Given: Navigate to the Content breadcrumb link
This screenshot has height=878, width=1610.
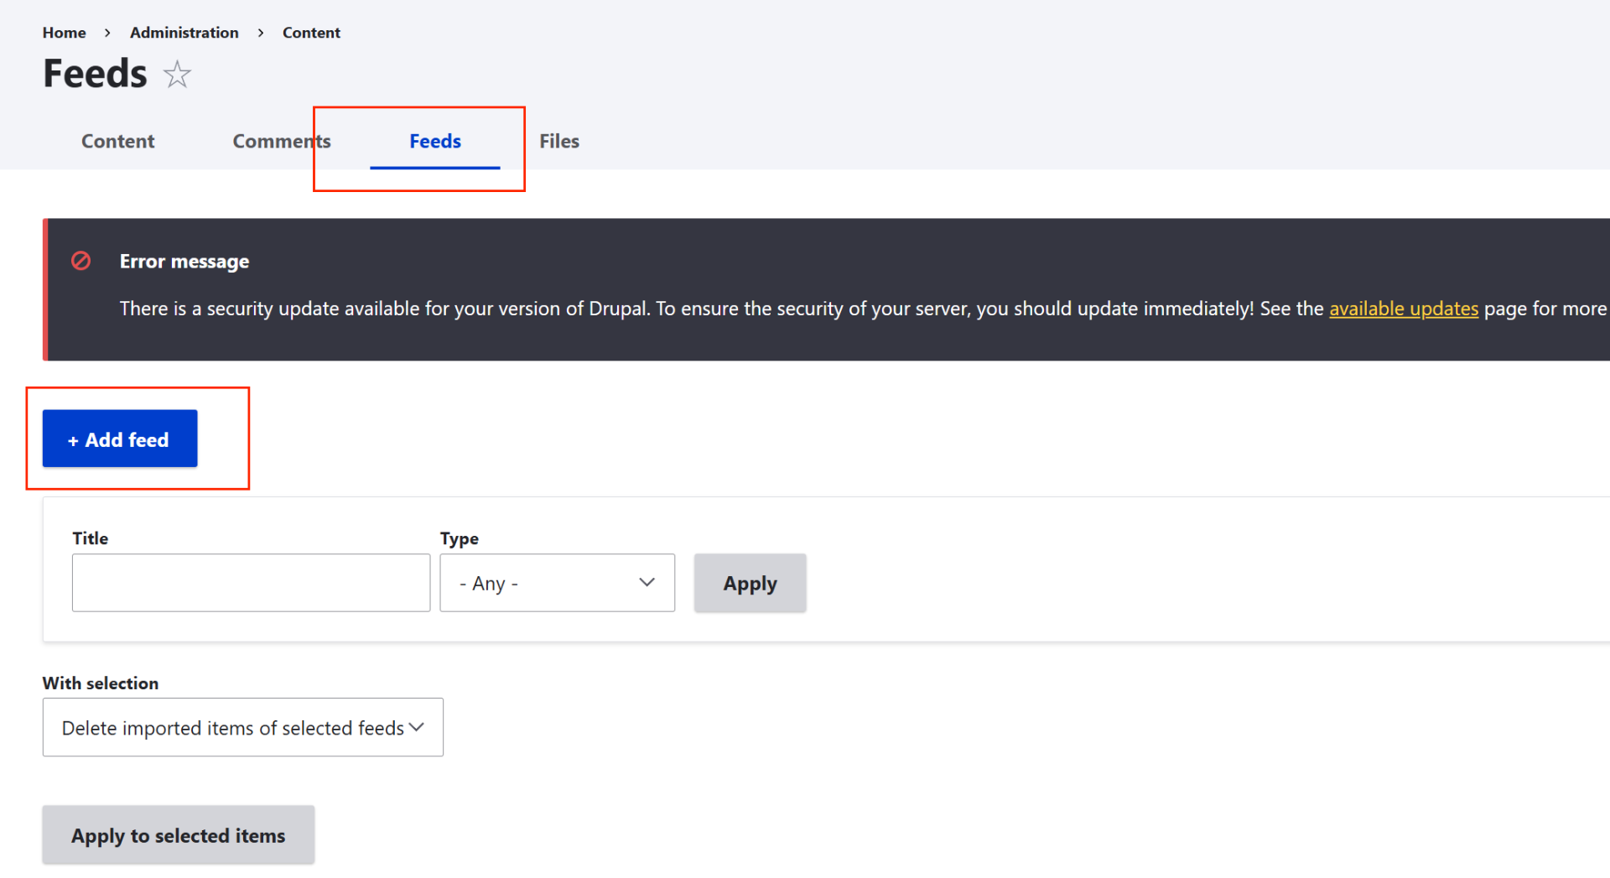Looking at the screenshot, I should tap(311, 33).
